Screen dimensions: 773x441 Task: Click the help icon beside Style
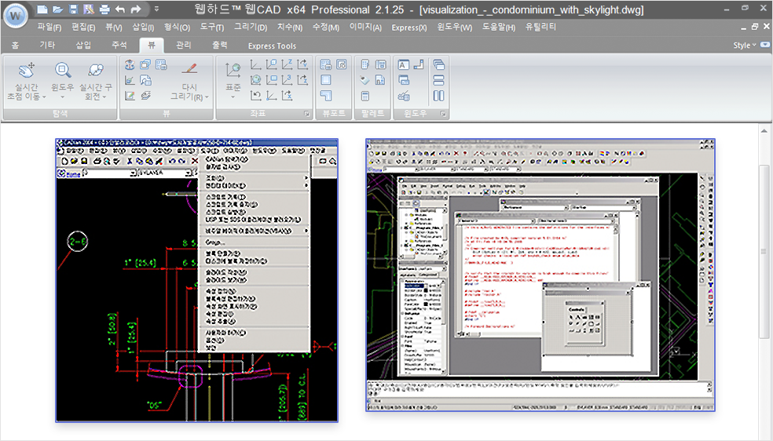[765, 45]
